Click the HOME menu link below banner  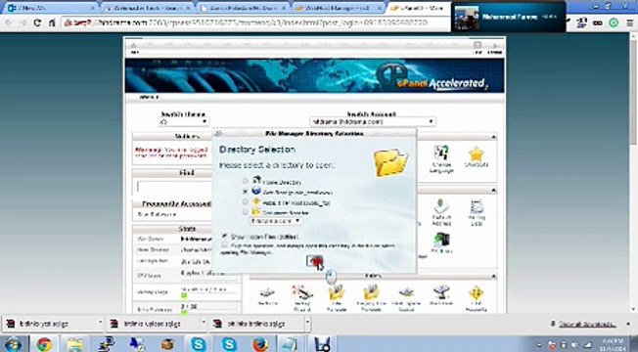(x=150, y=97)
